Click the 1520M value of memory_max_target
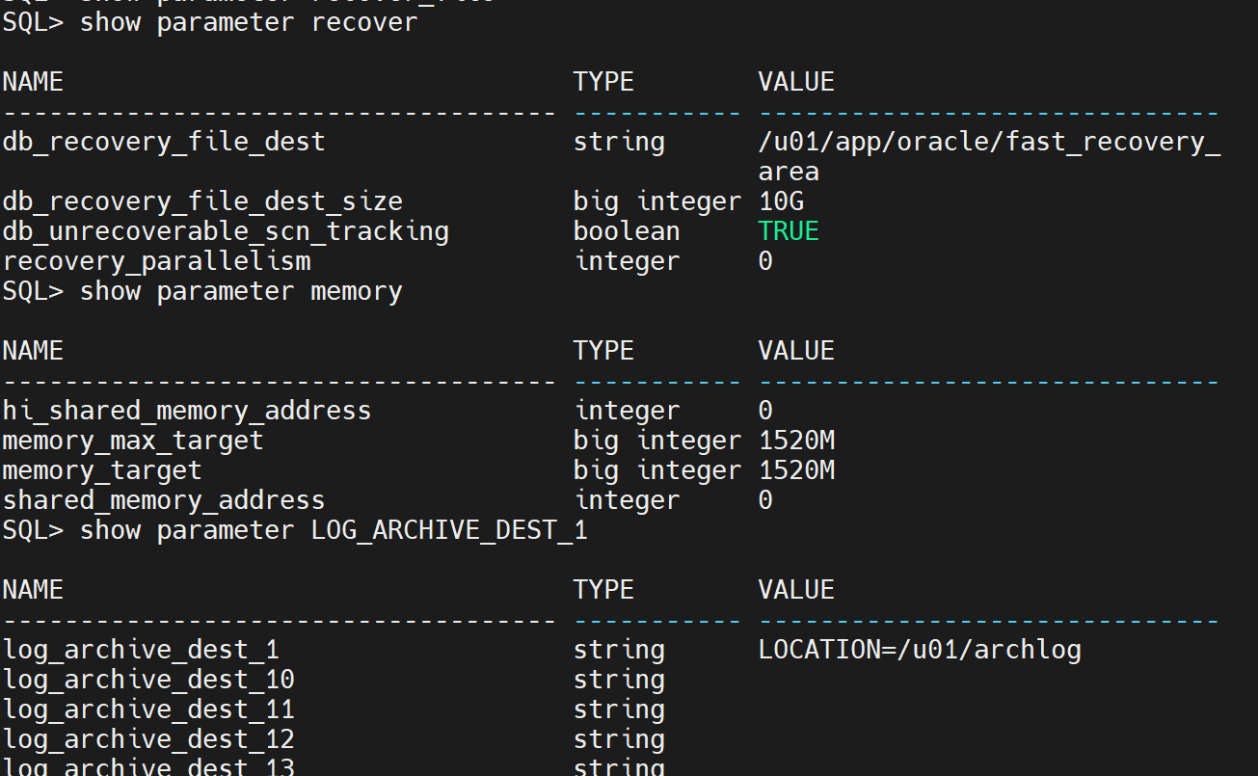Screen dimensions: 1258x776 [x=796, y=441]
